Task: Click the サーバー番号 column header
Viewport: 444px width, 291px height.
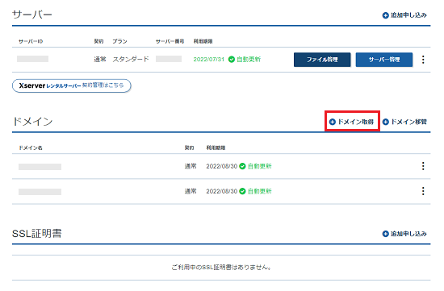Action: pyautogui.click(x=170, y=42)
